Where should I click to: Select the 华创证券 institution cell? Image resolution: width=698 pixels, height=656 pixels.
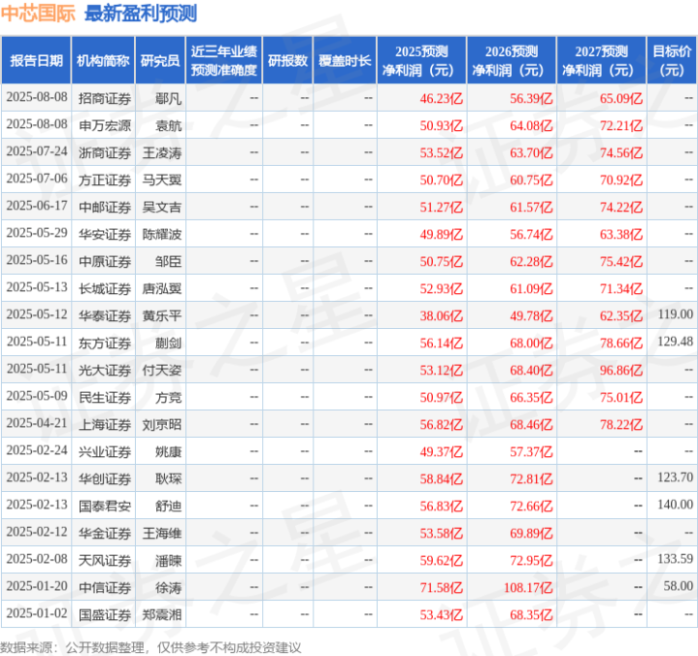point(105,478)
